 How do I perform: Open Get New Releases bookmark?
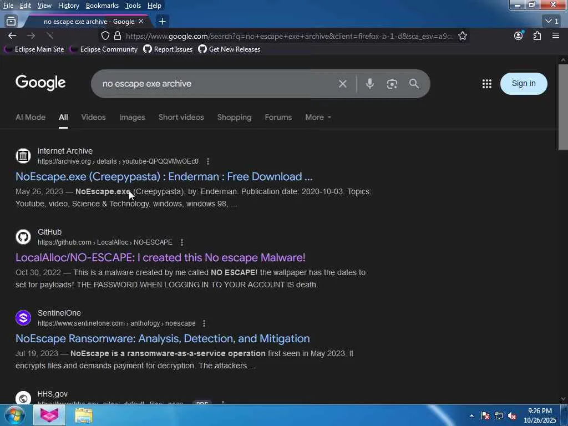click(x=229, y=49)
